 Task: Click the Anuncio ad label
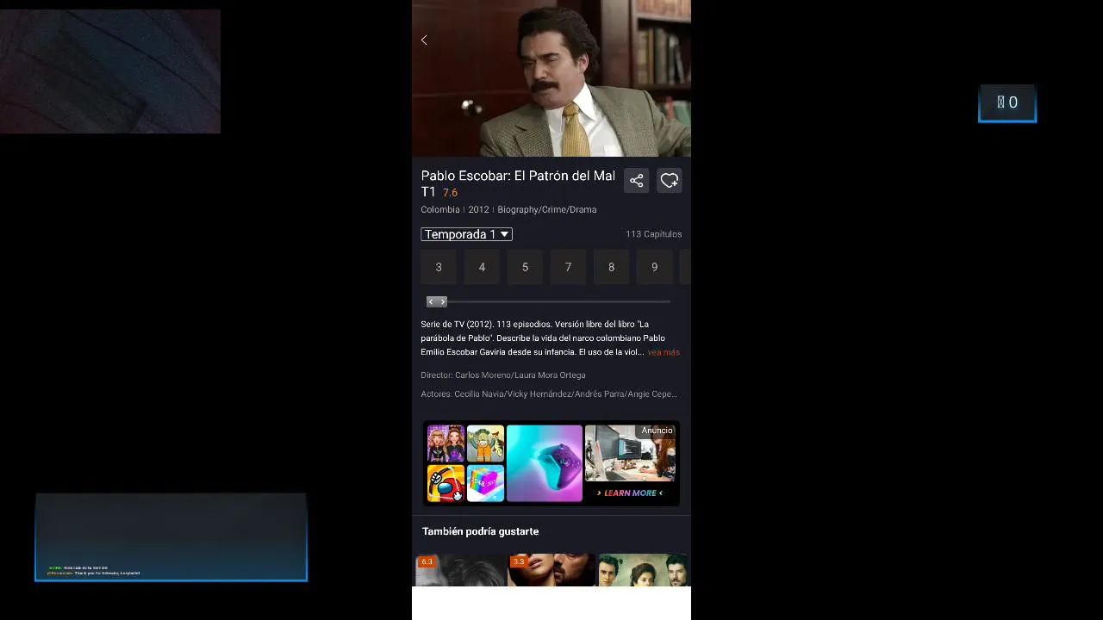pos(657,431)
